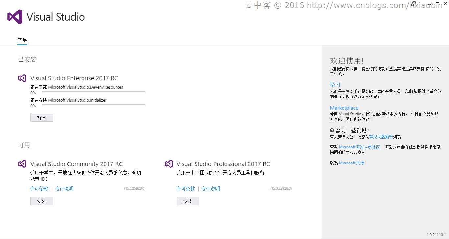Install Visual Studio Community 2017 RC

tap(41, 201)
